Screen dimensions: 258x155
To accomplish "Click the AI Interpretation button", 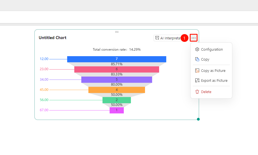I will click(168, 38).
